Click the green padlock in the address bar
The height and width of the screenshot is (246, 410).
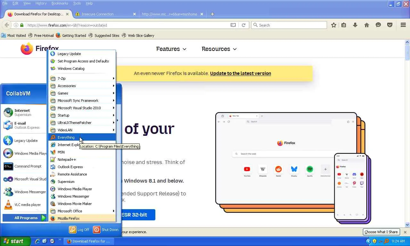(x=22, y=25)
